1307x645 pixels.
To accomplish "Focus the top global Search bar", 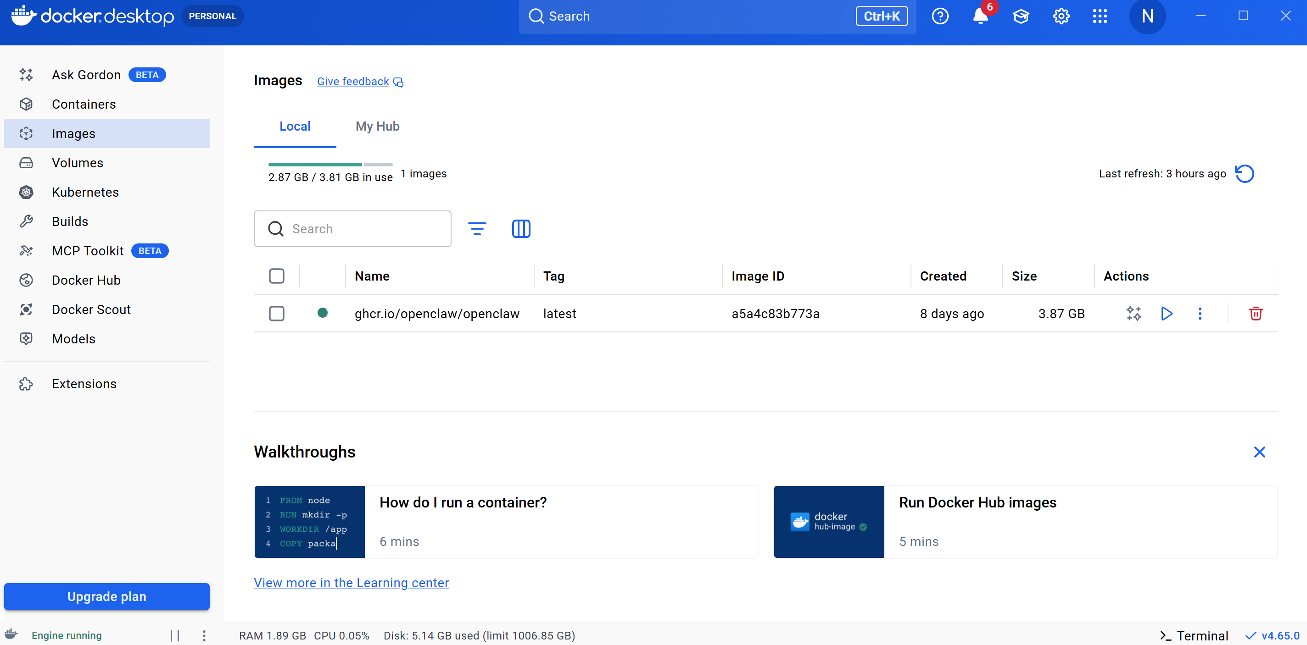I will 717,16.
